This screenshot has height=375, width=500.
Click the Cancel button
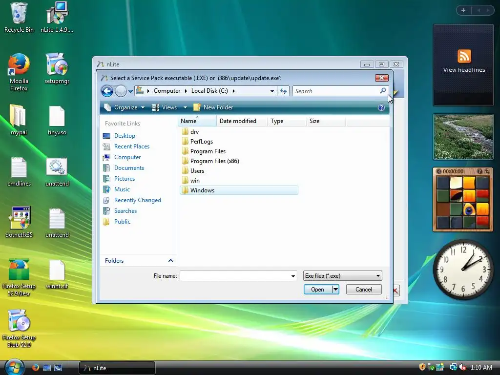pos(364,290)
